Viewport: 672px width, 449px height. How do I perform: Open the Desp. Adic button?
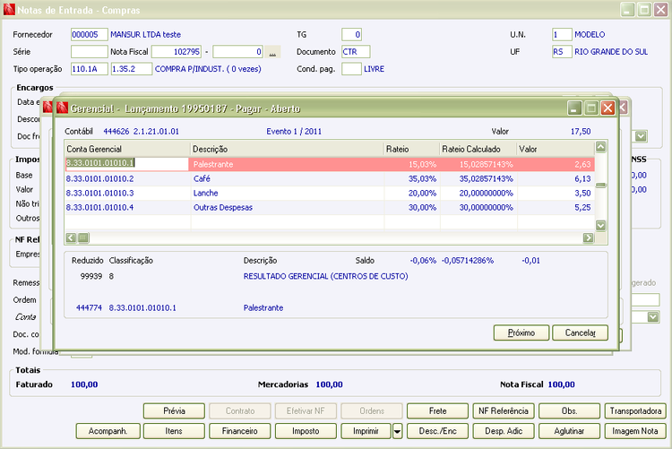pos(504,431)
